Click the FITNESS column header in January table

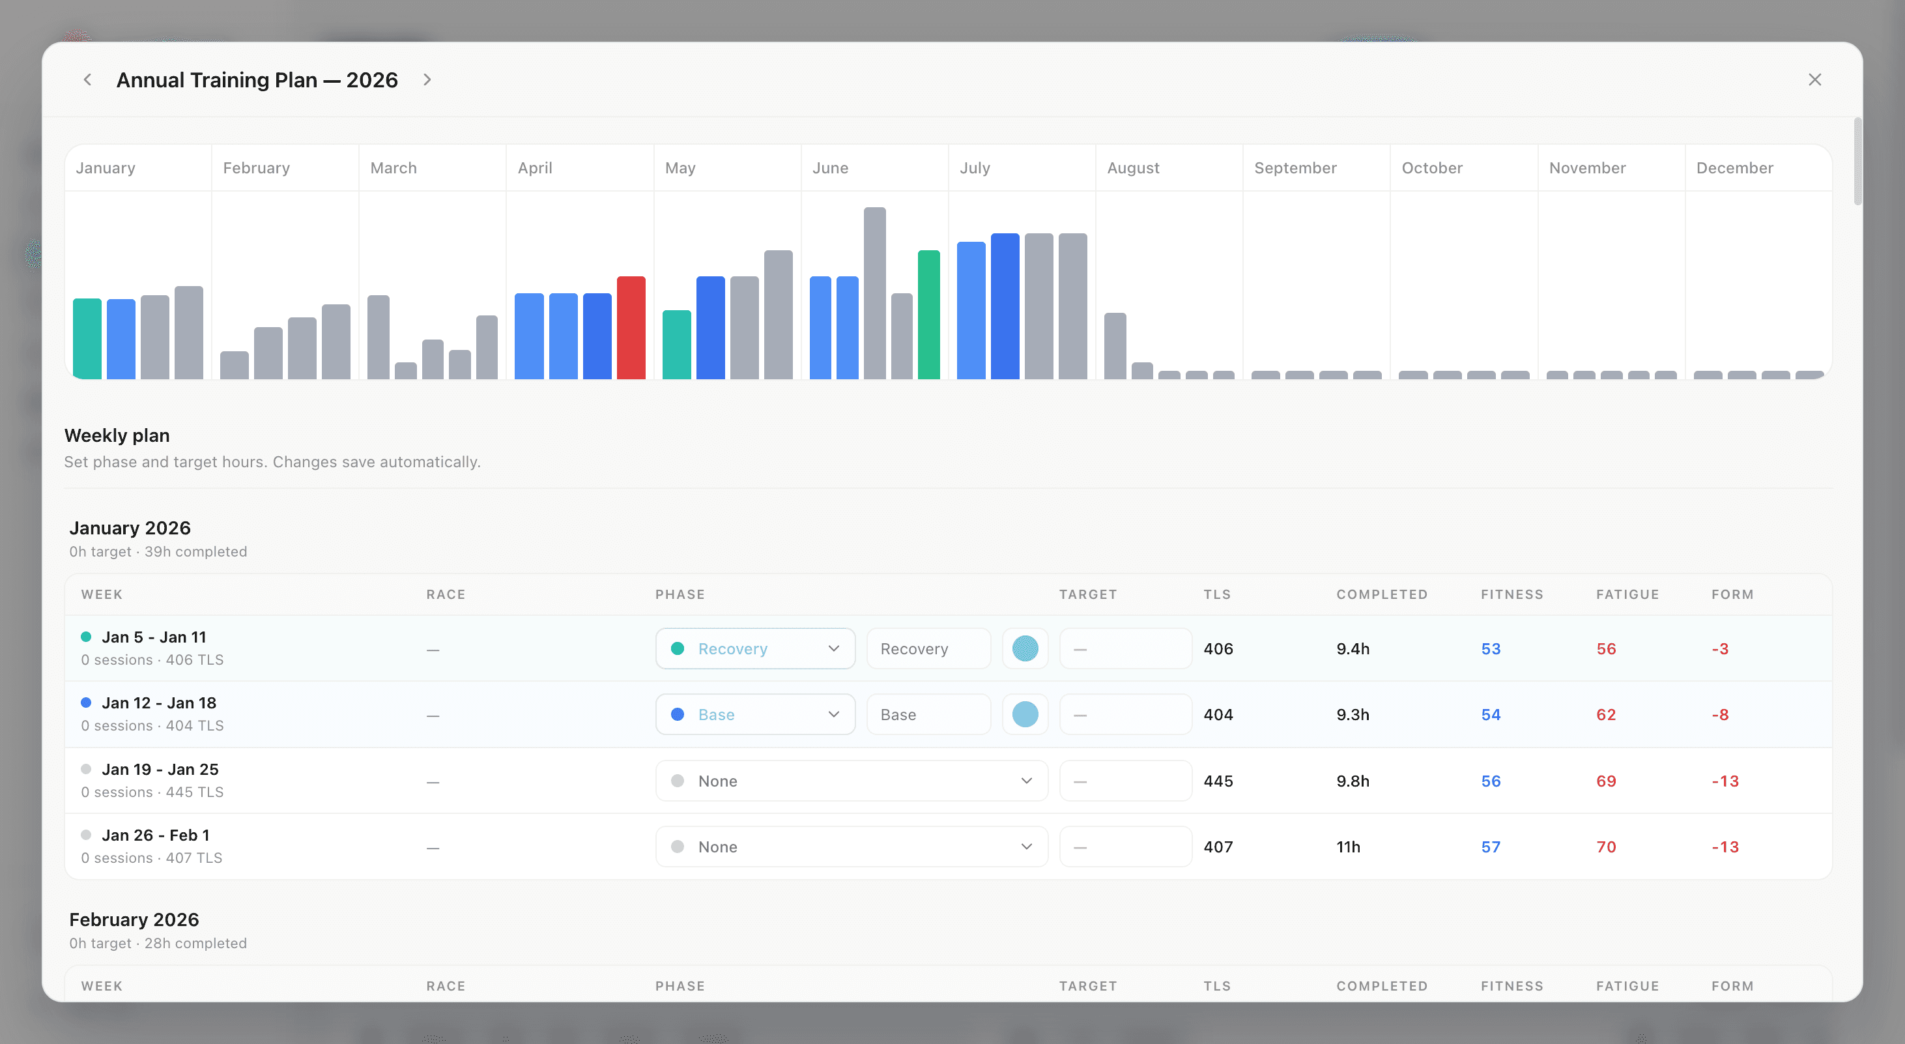click(x=1511, y=594)
